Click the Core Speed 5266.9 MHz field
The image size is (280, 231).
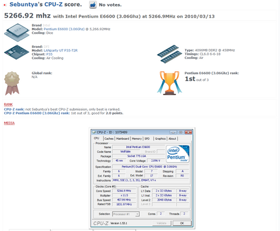point(124,191)
